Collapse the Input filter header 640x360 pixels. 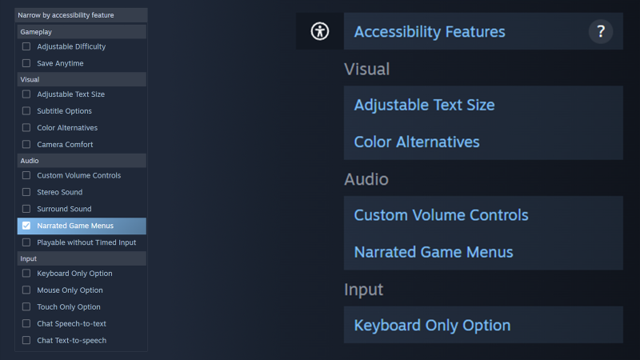click(x=82, y=258)
